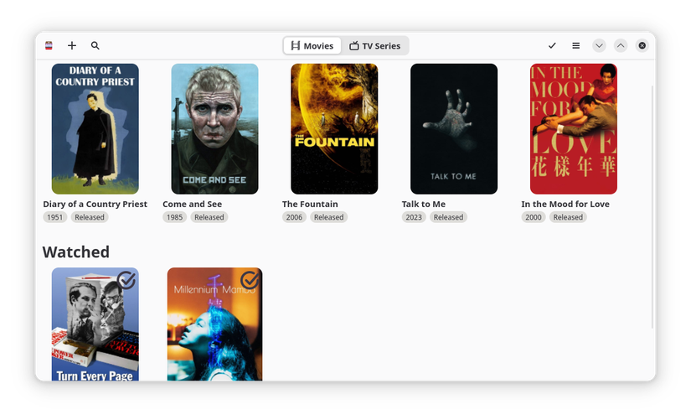Click the vertical scrollbar on the right edge

pyautogui.click(x=652, y=207)
